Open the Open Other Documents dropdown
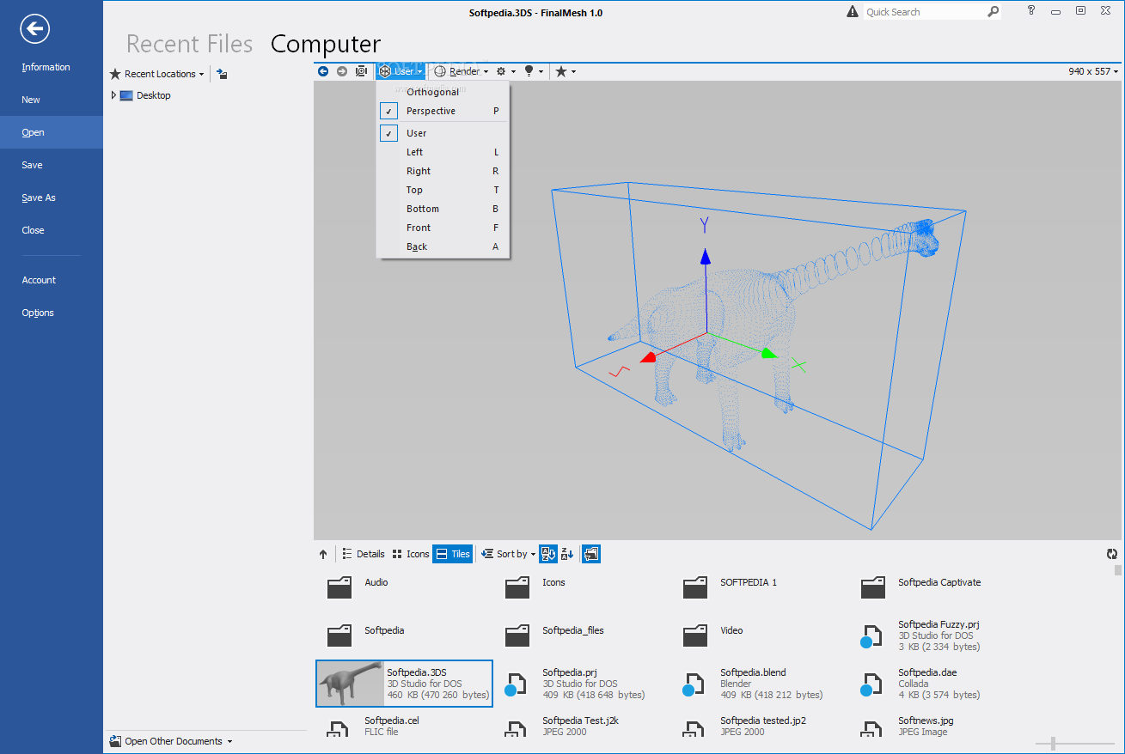 coord(171,741)
